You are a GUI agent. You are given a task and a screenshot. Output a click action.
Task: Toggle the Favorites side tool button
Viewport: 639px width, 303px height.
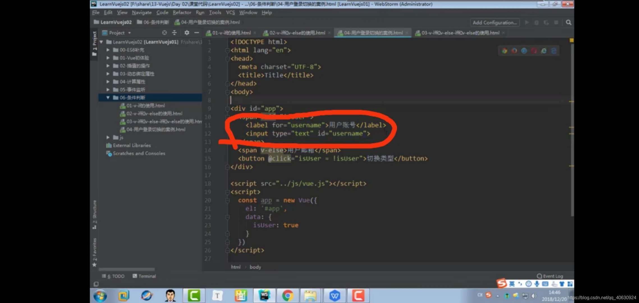point(95,252)
